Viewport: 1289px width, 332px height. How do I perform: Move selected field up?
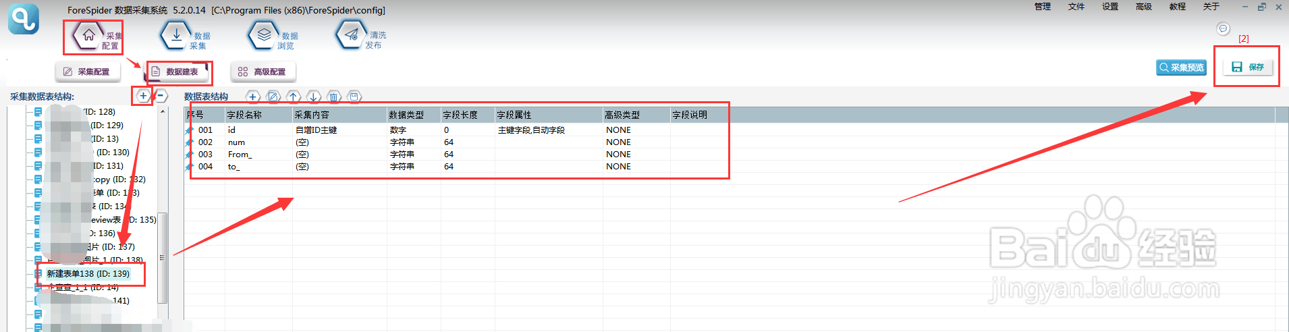coord(293,96)
